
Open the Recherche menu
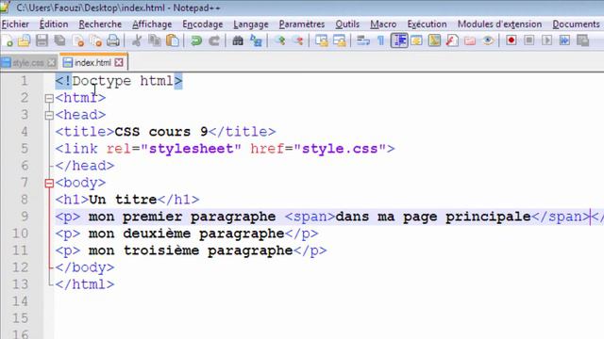tap(100, 24)
